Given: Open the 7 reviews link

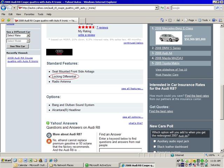Looking at the screenshot, I should pos(102,27).
